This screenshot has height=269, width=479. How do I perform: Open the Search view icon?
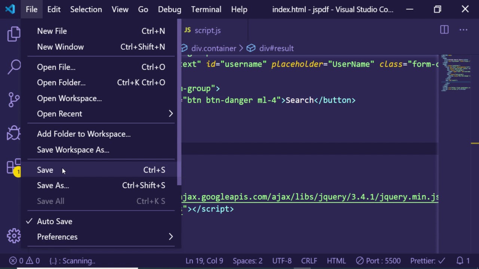click(x=14, y=67)
